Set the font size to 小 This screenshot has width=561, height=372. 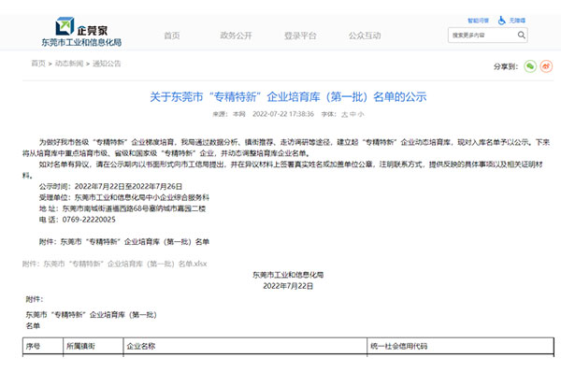point(361,114)
